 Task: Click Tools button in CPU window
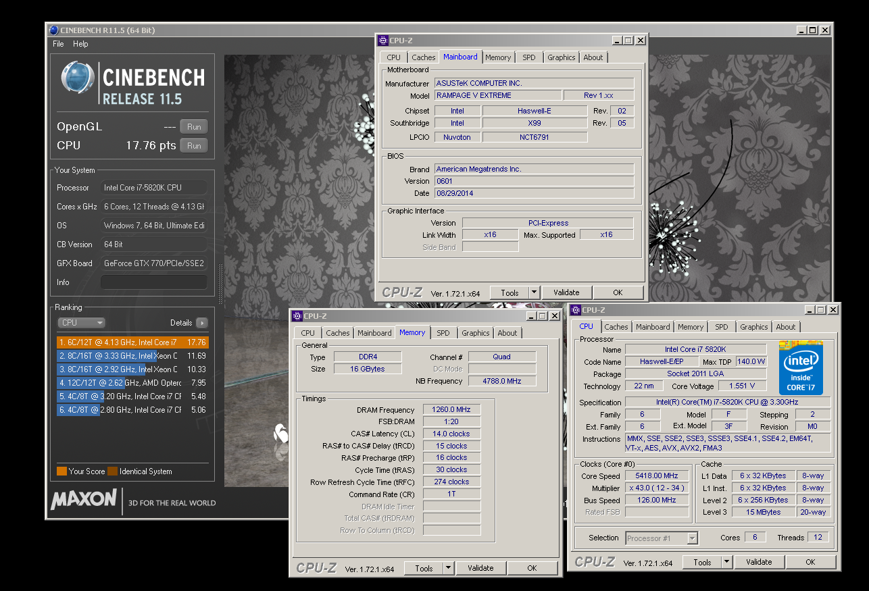[702, 562]
